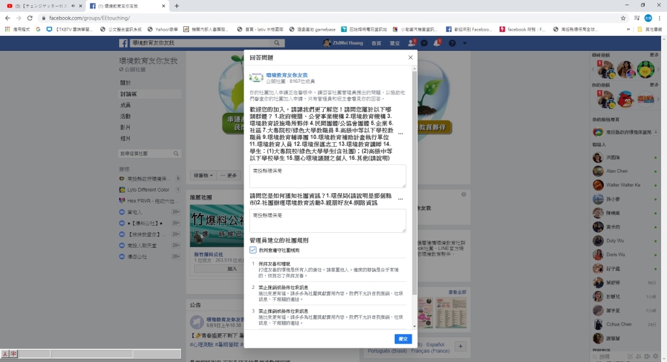The image size is (667, 362).
Task: Expand the account dropdown arrow
Action: pyautogui.click(x=464, y=43)
